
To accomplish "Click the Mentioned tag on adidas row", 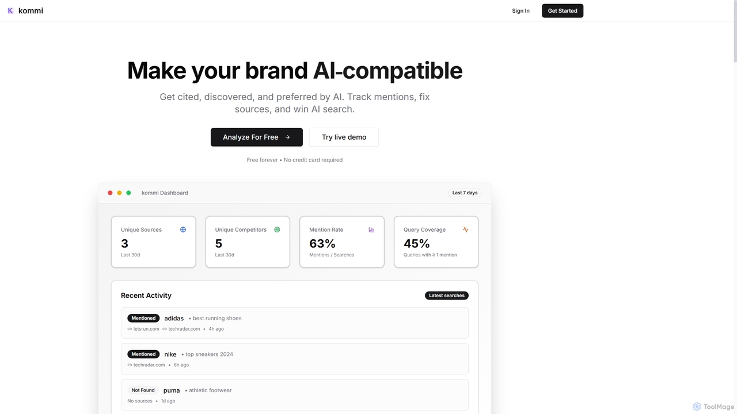I will point(143,318).
